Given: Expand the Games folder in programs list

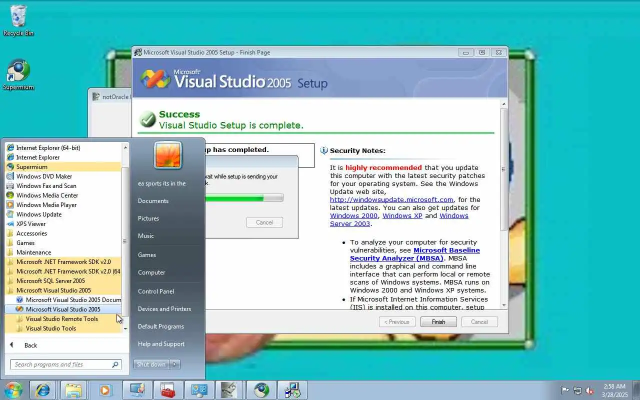Looking at the screenshot, I should pyautogui.click(x=63, y=243).
